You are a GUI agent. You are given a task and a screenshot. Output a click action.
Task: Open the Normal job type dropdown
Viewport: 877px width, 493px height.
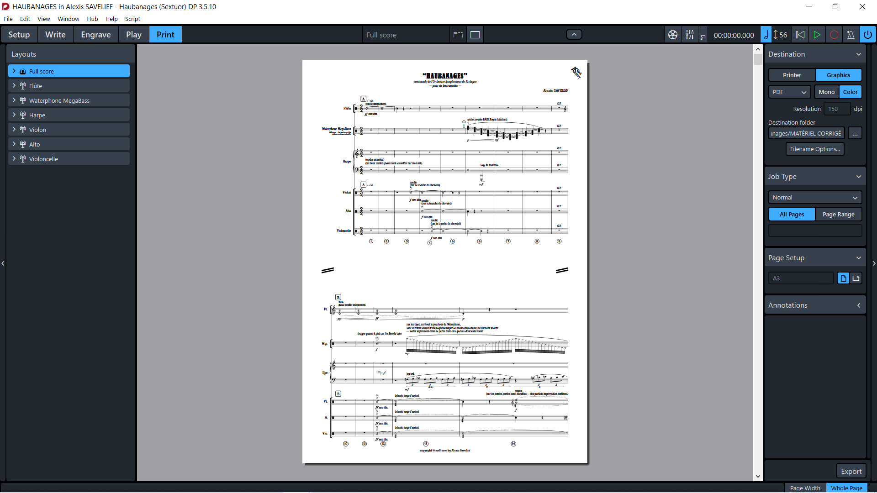(815, 197)
